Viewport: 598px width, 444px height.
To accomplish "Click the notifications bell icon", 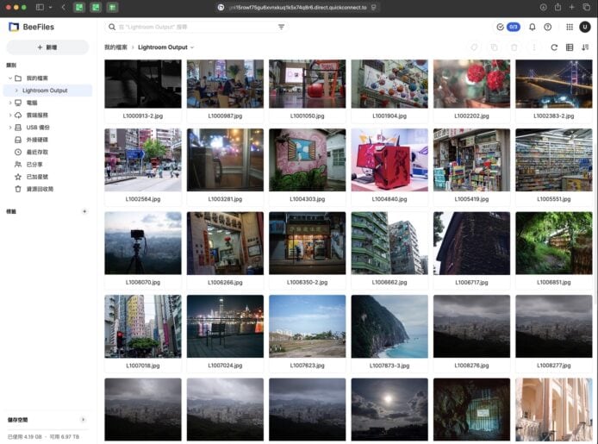I will point(533,27).
